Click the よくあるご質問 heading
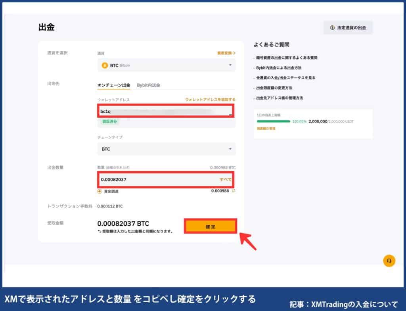 pos(271,44)
